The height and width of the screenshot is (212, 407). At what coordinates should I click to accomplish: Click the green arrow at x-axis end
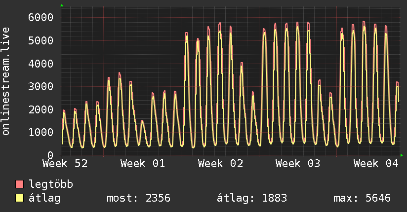click(x=402, y=155)
